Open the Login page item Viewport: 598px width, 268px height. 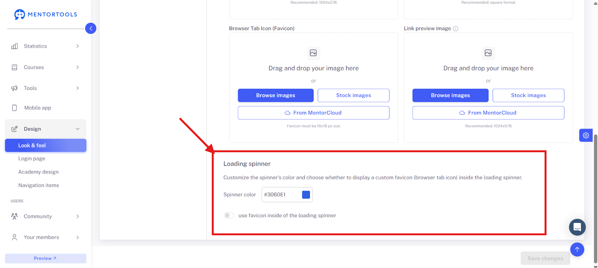(32, 159)
